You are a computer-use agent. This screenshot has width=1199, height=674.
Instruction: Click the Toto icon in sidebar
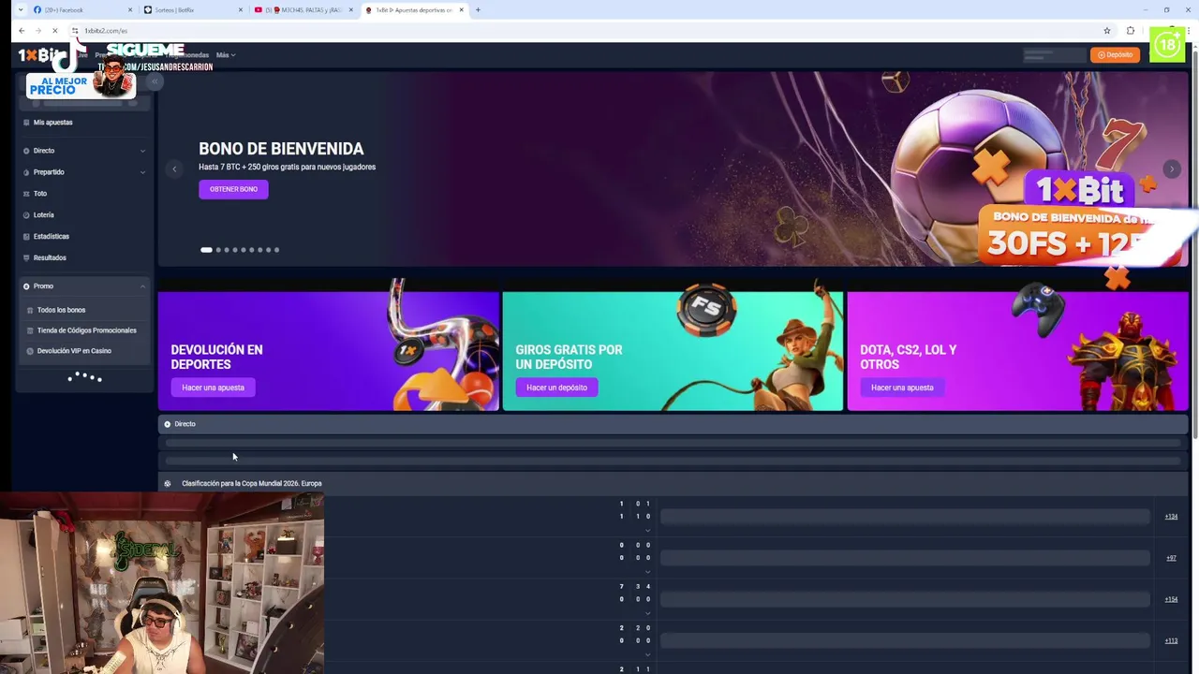(x=26, y=194)
